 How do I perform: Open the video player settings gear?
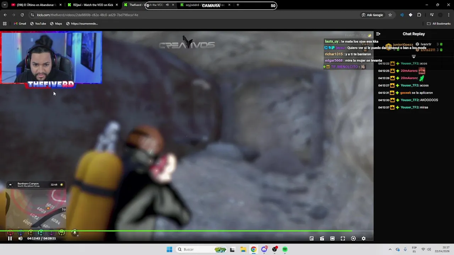pyautogui.click(x=364, y=239)
